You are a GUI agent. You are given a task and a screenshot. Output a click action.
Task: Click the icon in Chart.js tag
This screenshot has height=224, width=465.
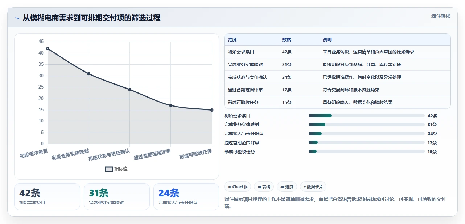tap(230, 187)
